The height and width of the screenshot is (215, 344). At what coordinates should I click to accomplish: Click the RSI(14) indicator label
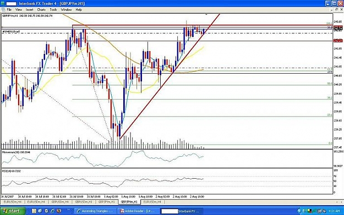(x=12, y=171)
